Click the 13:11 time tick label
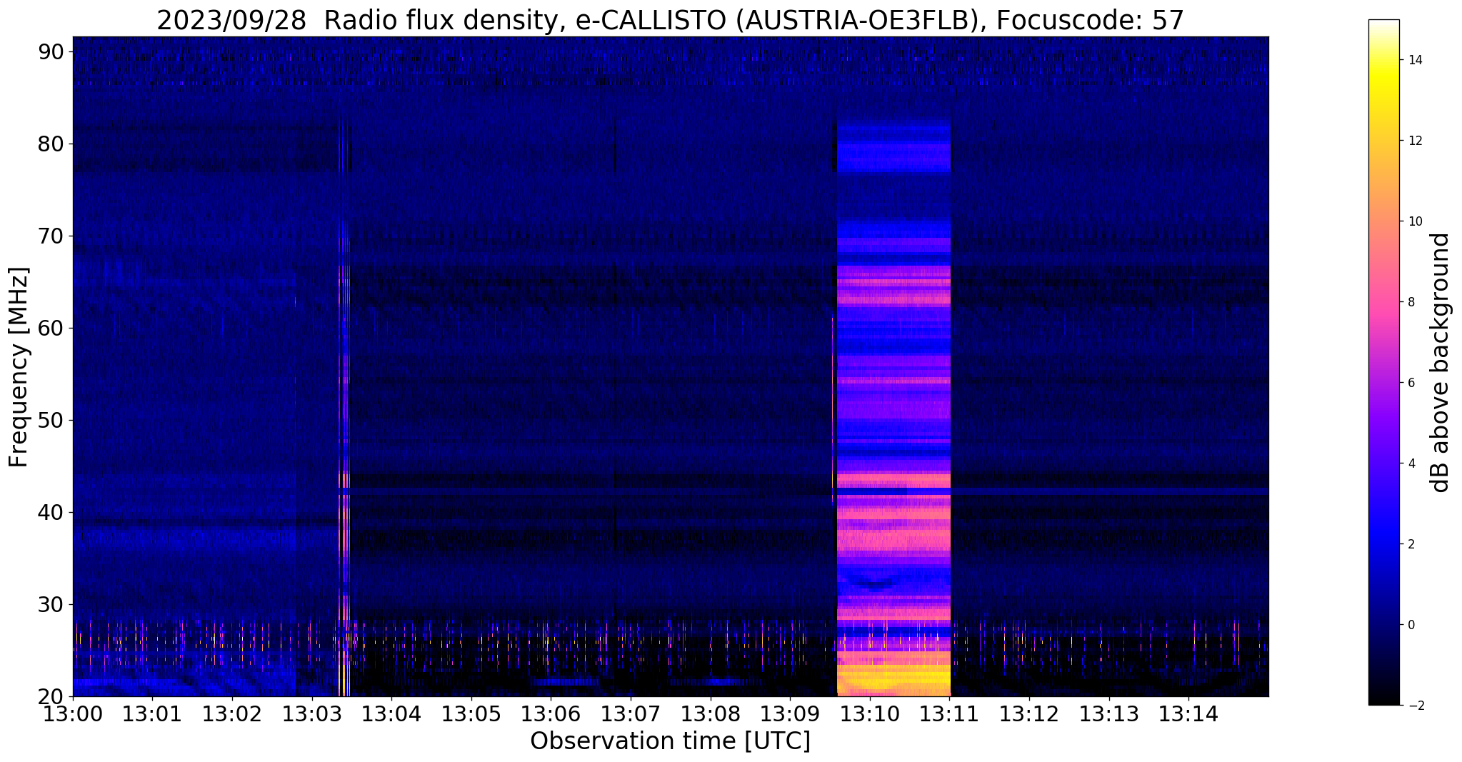The height and width of the screenshot is (762, 1462). (950, 713)
